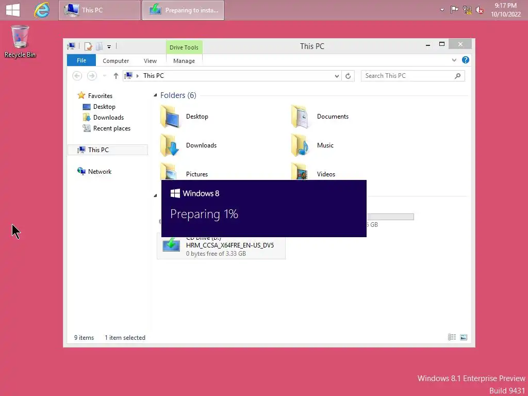The image size is (528, 396).
Task: Open the Recent locations dropdown arrow
Action: coord(104,76)
